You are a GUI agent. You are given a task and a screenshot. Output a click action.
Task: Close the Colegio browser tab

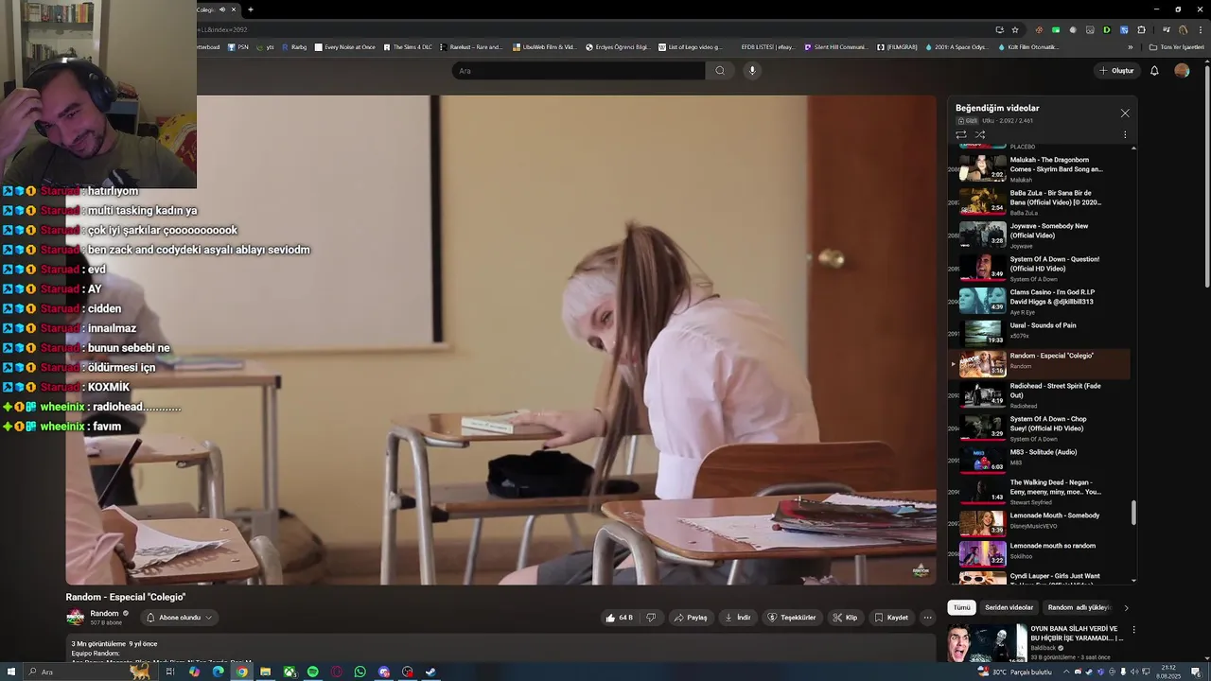coord(234,9)
